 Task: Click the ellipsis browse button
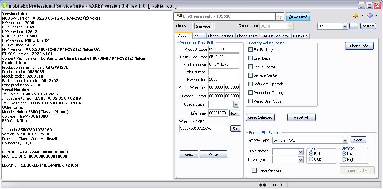tap(353, 26)
